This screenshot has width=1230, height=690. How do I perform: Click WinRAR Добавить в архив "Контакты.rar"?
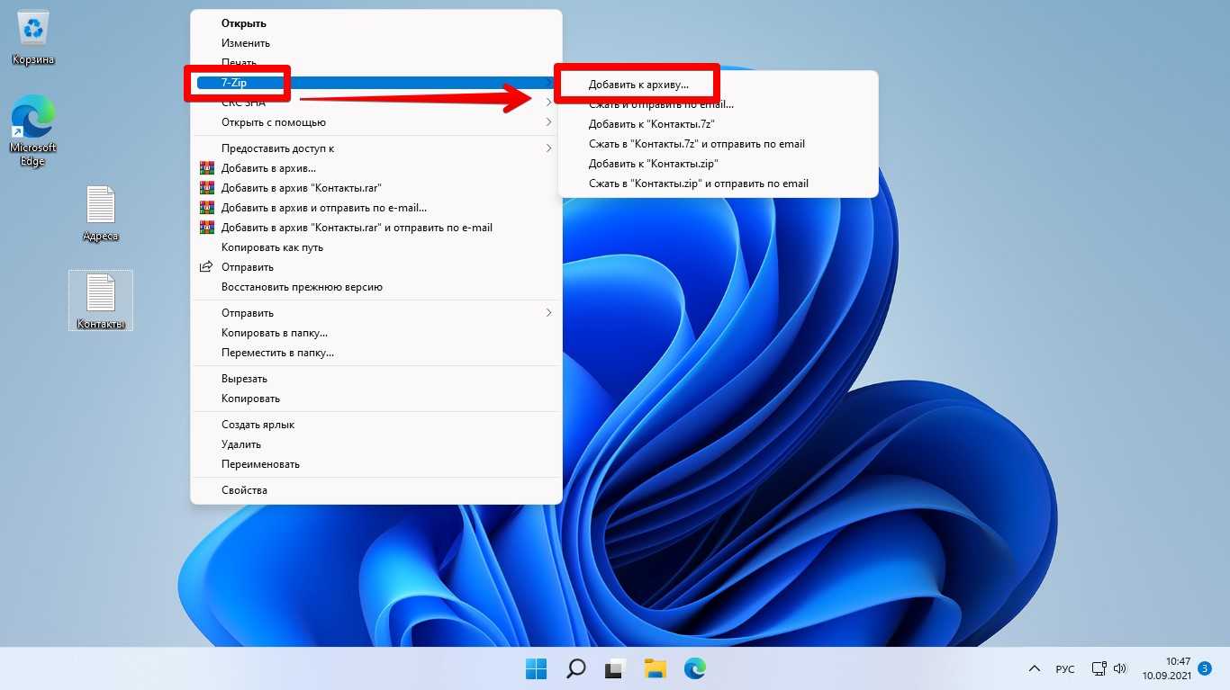(x=302, y=188)
